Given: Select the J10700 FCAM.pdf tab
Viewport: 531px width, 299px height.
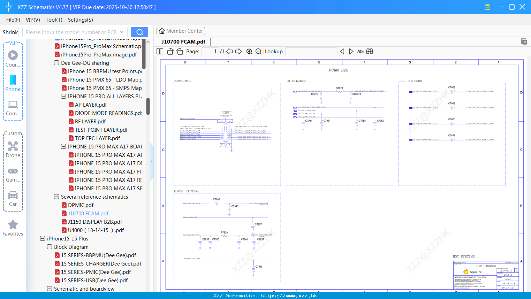Looking at the screenshot, I should point(183,41).
